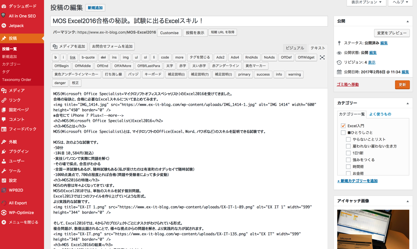Collapse the カテゴリー panel
This screenshot has width=417, height=249.
(x=408, y=103)
